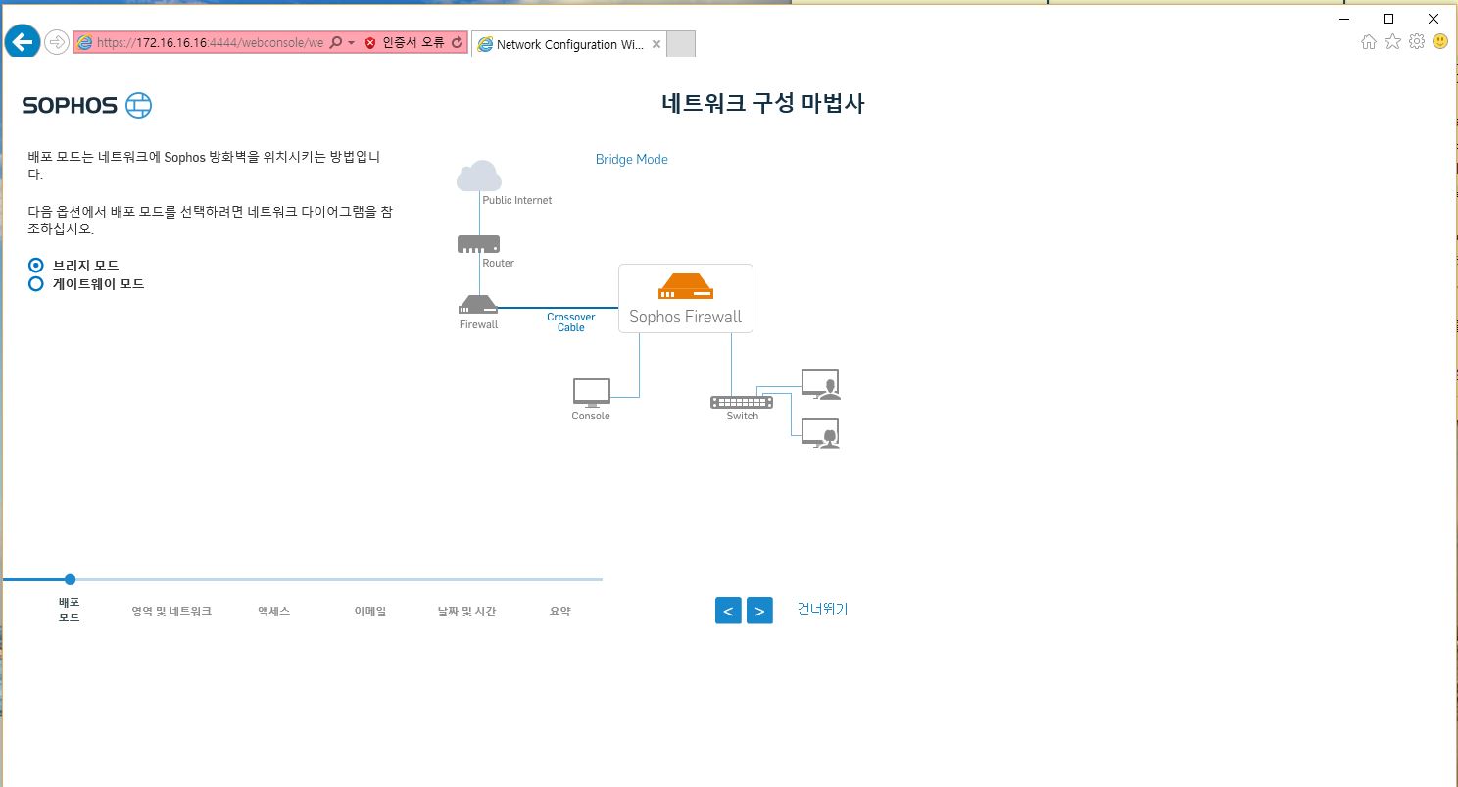This screenshot has height=787, width=1458.
Task: Open a new browser tab
Action: (x=681, y=44)
